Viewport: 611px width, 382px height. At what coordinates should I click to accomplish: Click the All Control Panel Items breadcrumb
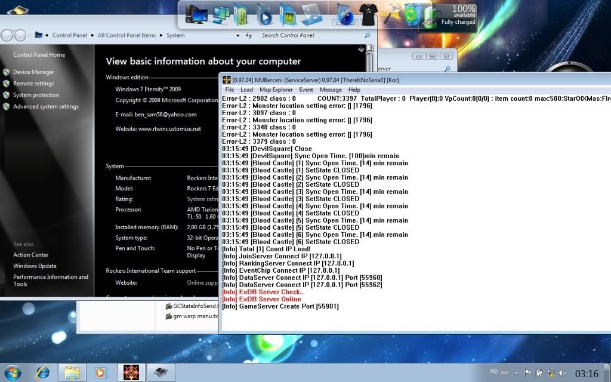click(126, 35)
